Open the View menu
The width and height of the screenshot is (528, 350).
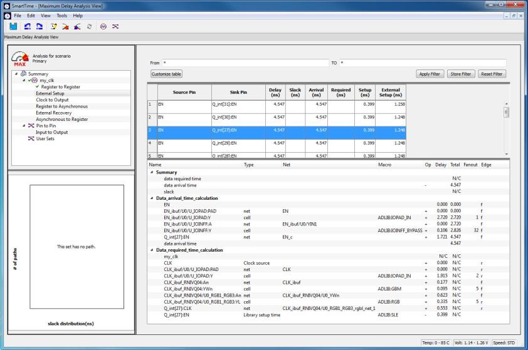pyautogui.click(x=46, y=15)
